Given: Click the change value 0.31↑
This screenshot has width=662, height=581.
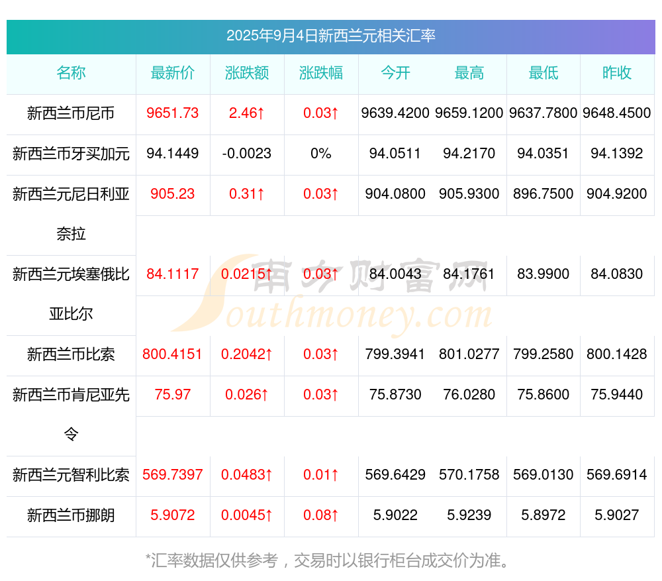Looking at the screenshot, I should pos(247,194).
